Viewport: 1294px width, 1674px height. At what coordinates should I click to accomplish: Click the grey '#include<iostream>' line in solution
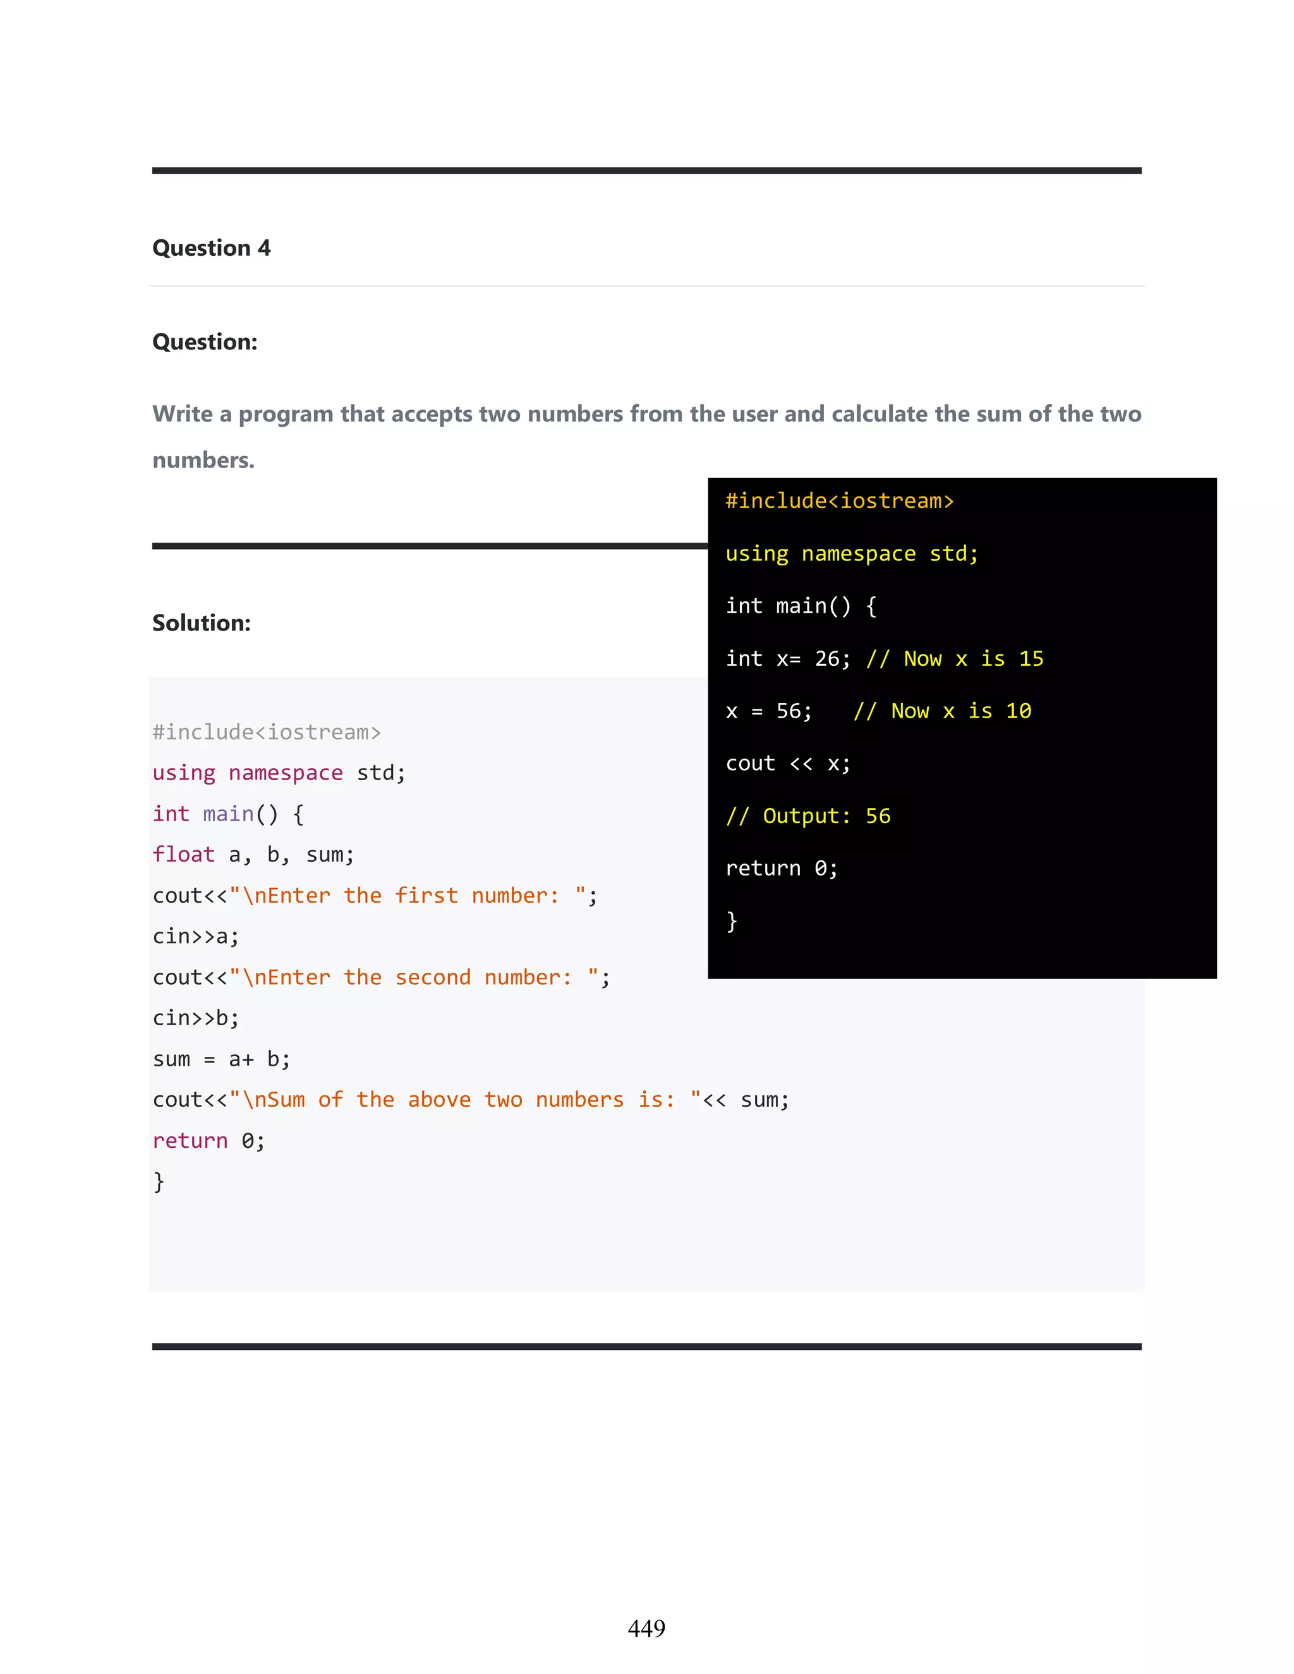pos(267,732)
